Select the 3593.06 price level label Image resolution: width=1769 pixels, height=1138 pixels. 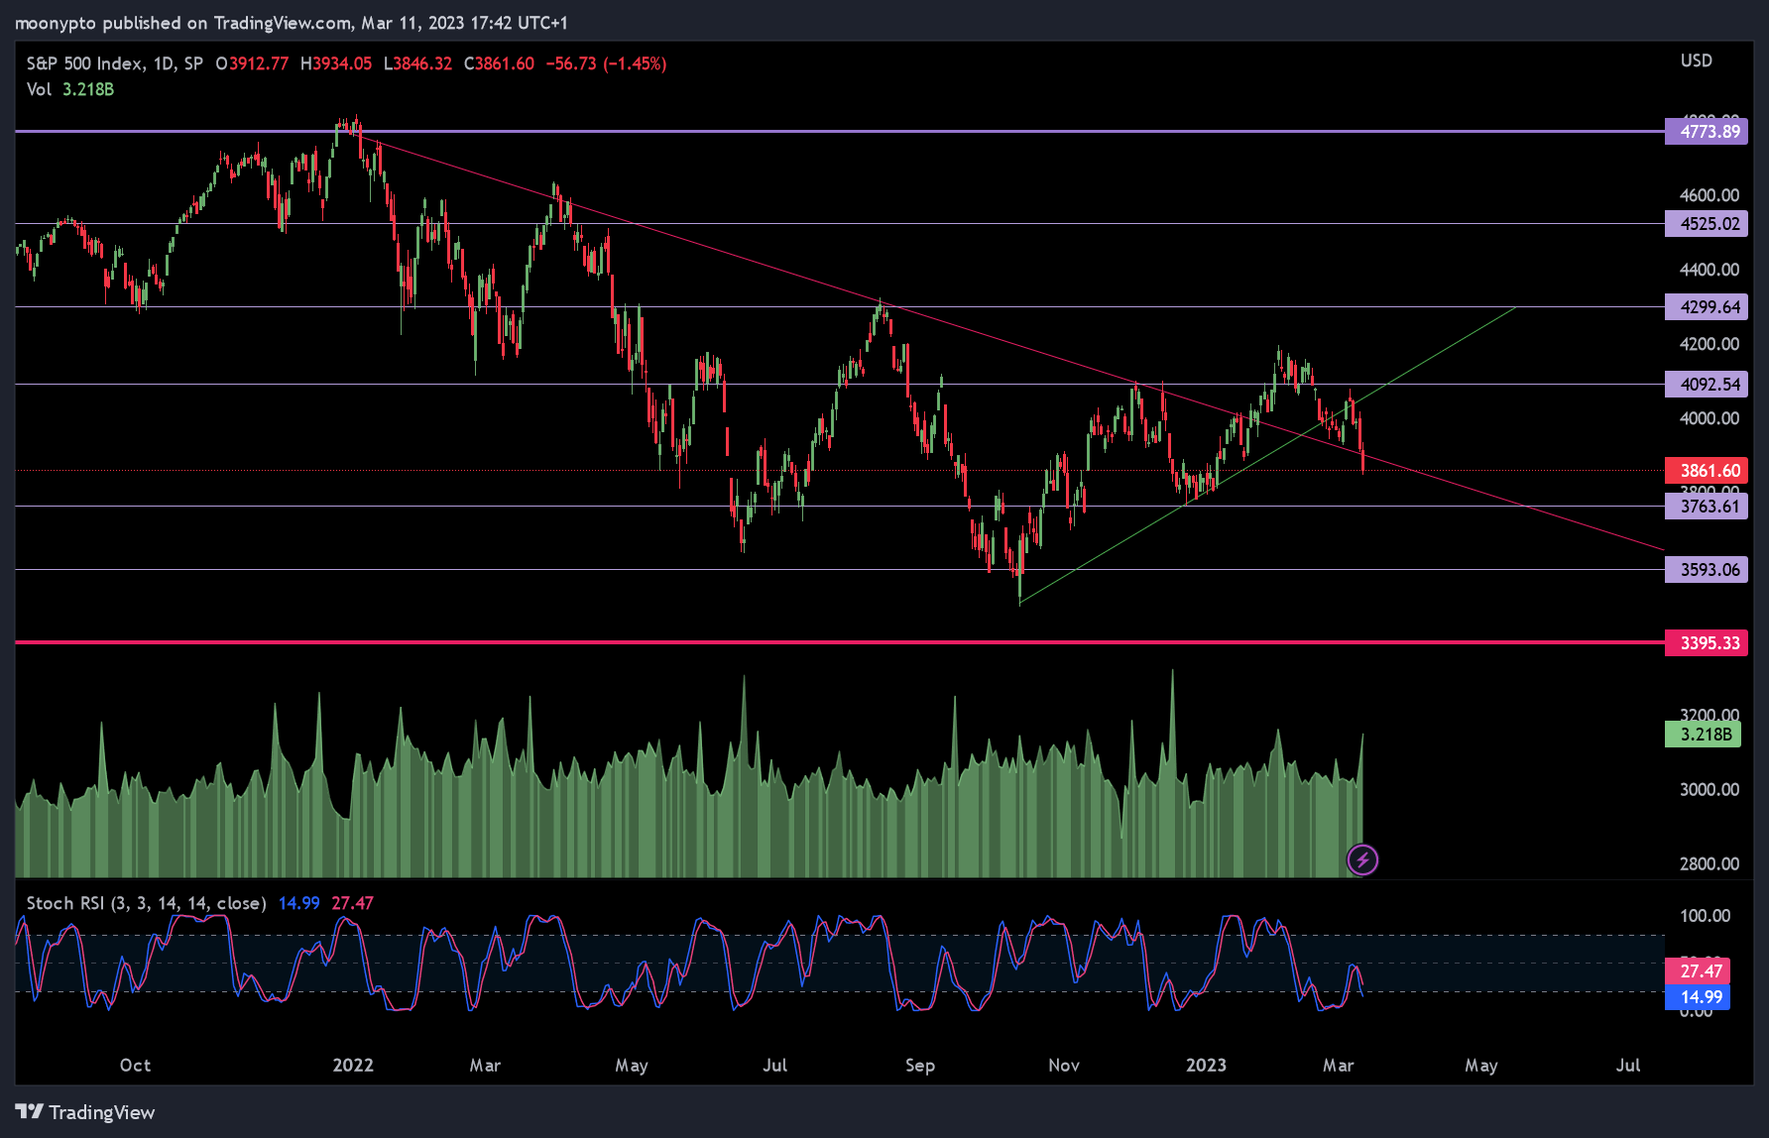click(1707, 570)
